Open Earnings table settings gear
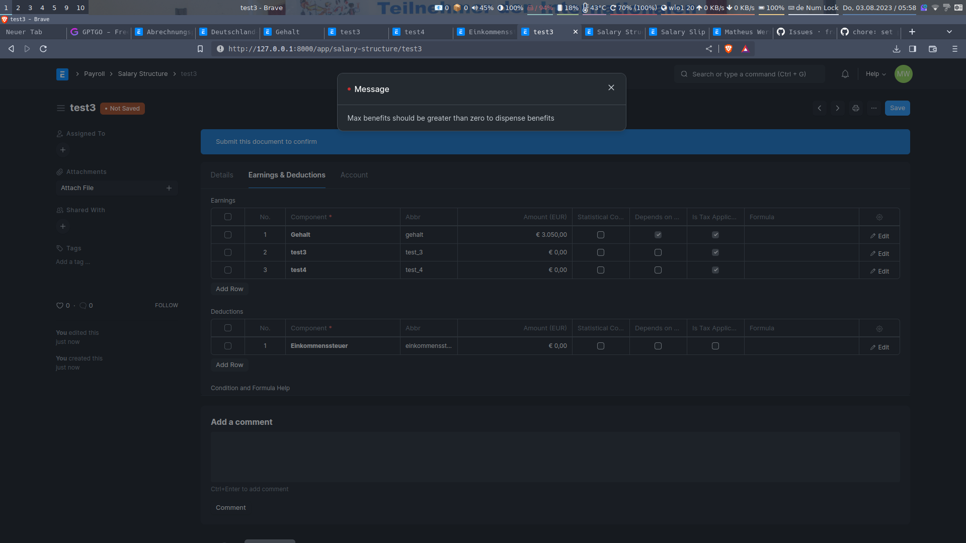This screenshot has width=966, height=543. point(879,217)
